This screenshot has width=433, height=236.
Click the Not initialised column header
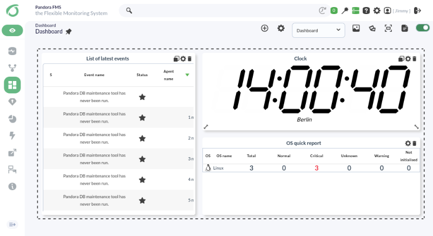[x=409, y=156]
